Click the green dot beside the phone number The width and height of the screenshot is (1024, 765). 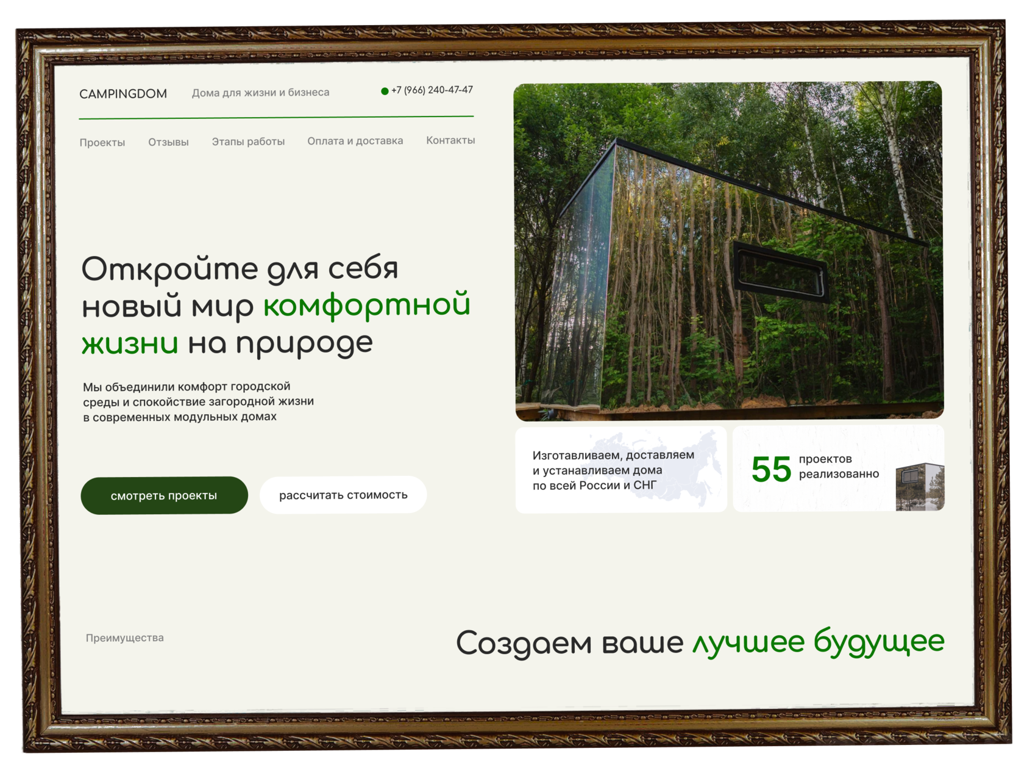coord(385,90)
